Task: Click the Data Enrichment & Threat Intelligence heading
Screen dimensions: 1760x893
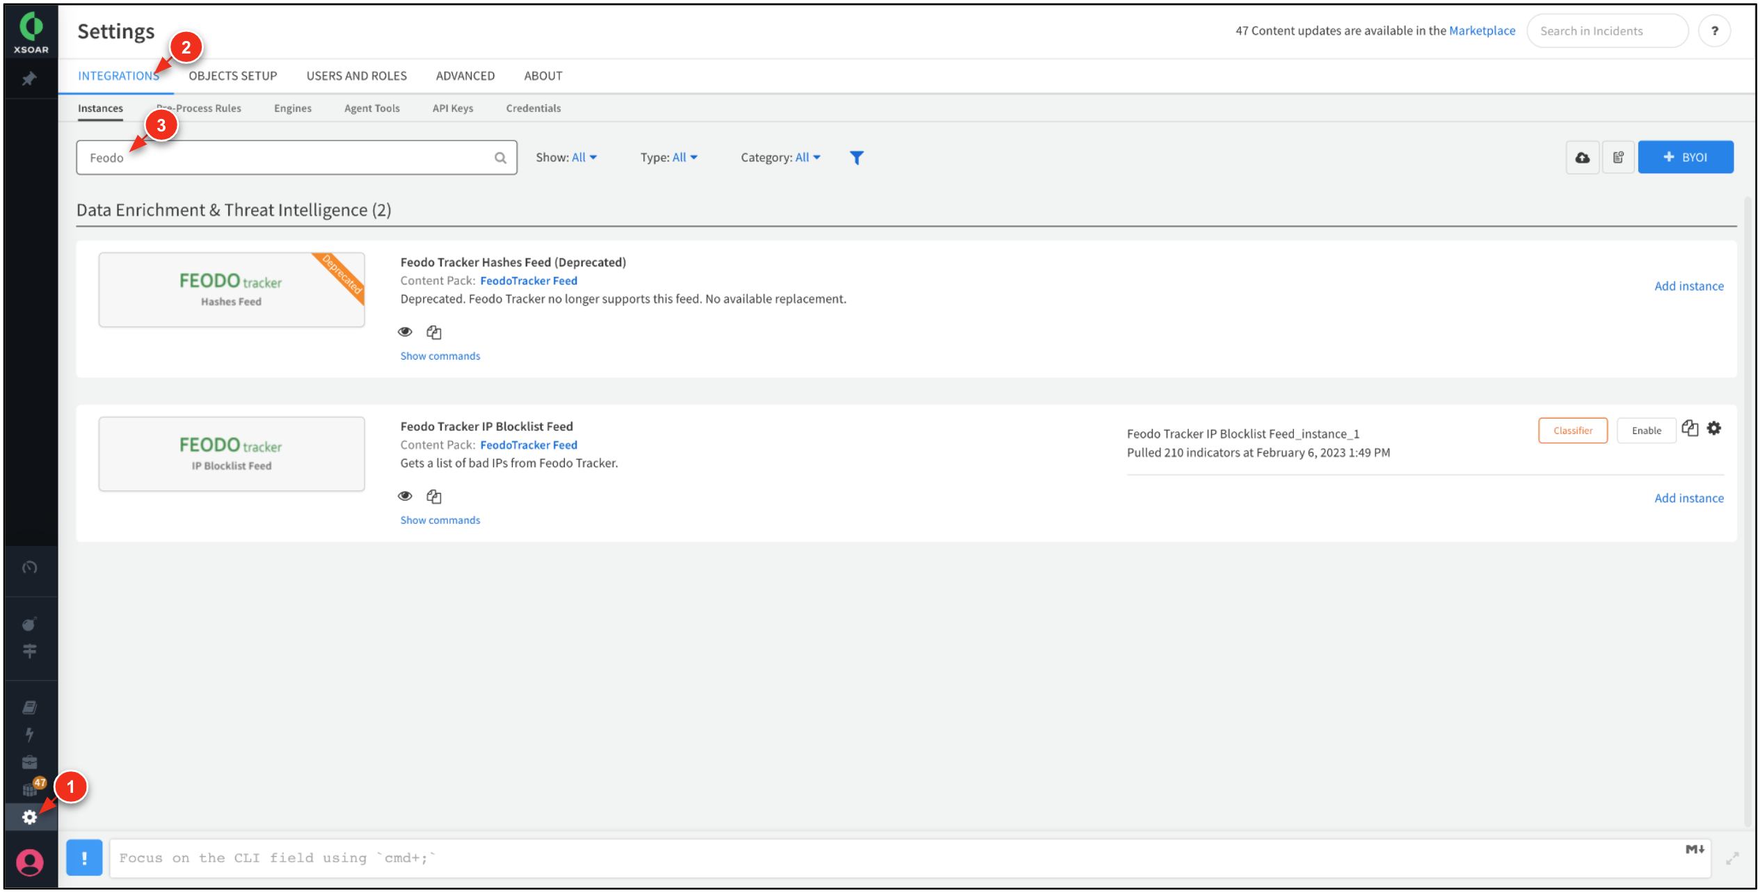Action: coord(234,210)
